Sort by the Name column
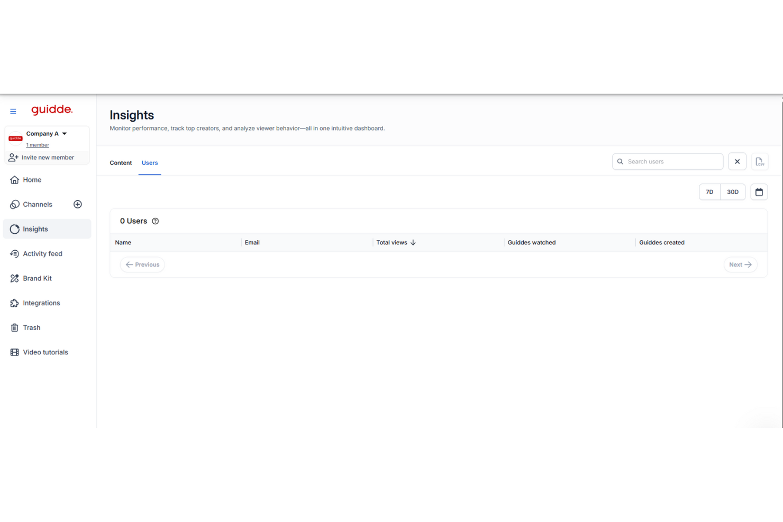 click(x=123, y=243)
